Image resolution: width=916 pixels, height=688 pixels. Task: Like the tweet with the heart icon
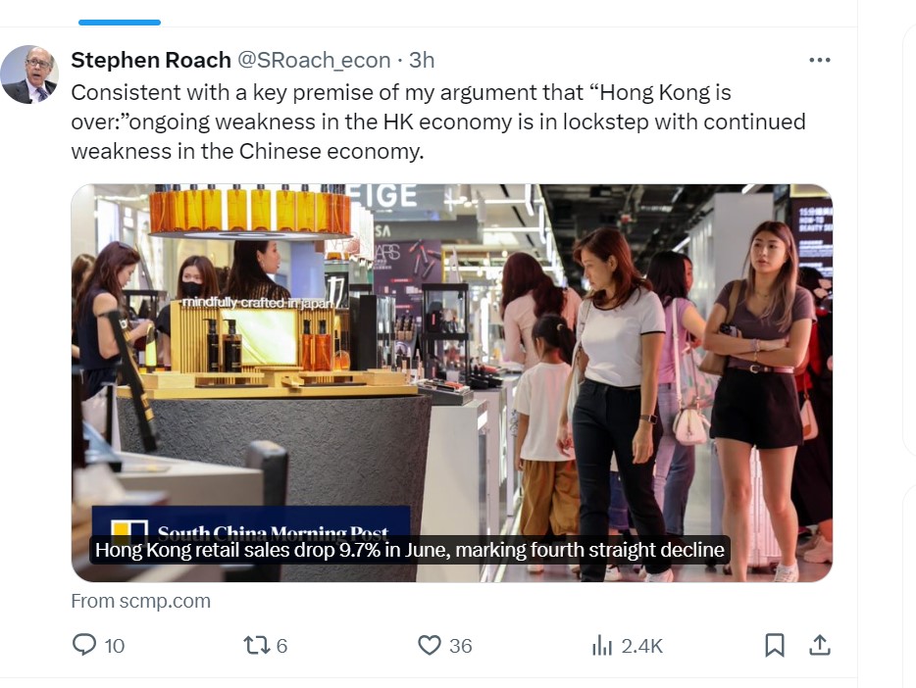coord(430,645)
